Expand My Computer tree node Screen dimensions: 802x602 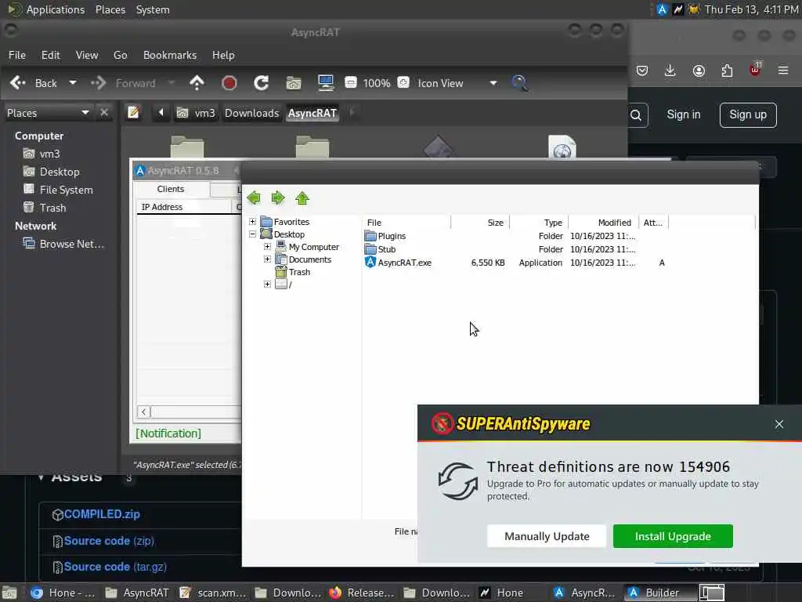click(x=267, y=246)
